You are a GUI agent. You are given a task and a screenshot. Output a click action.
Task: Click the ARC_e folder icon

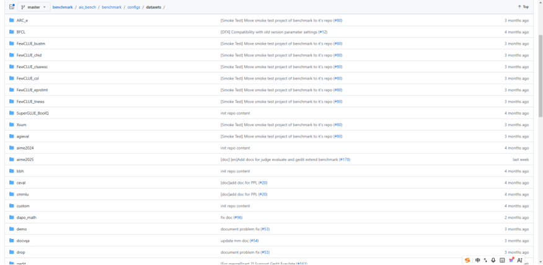click(x=11, y=20)
